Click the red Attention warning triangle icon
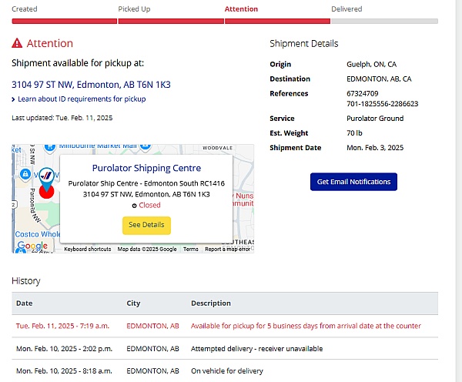 click(x=17, y=43)
